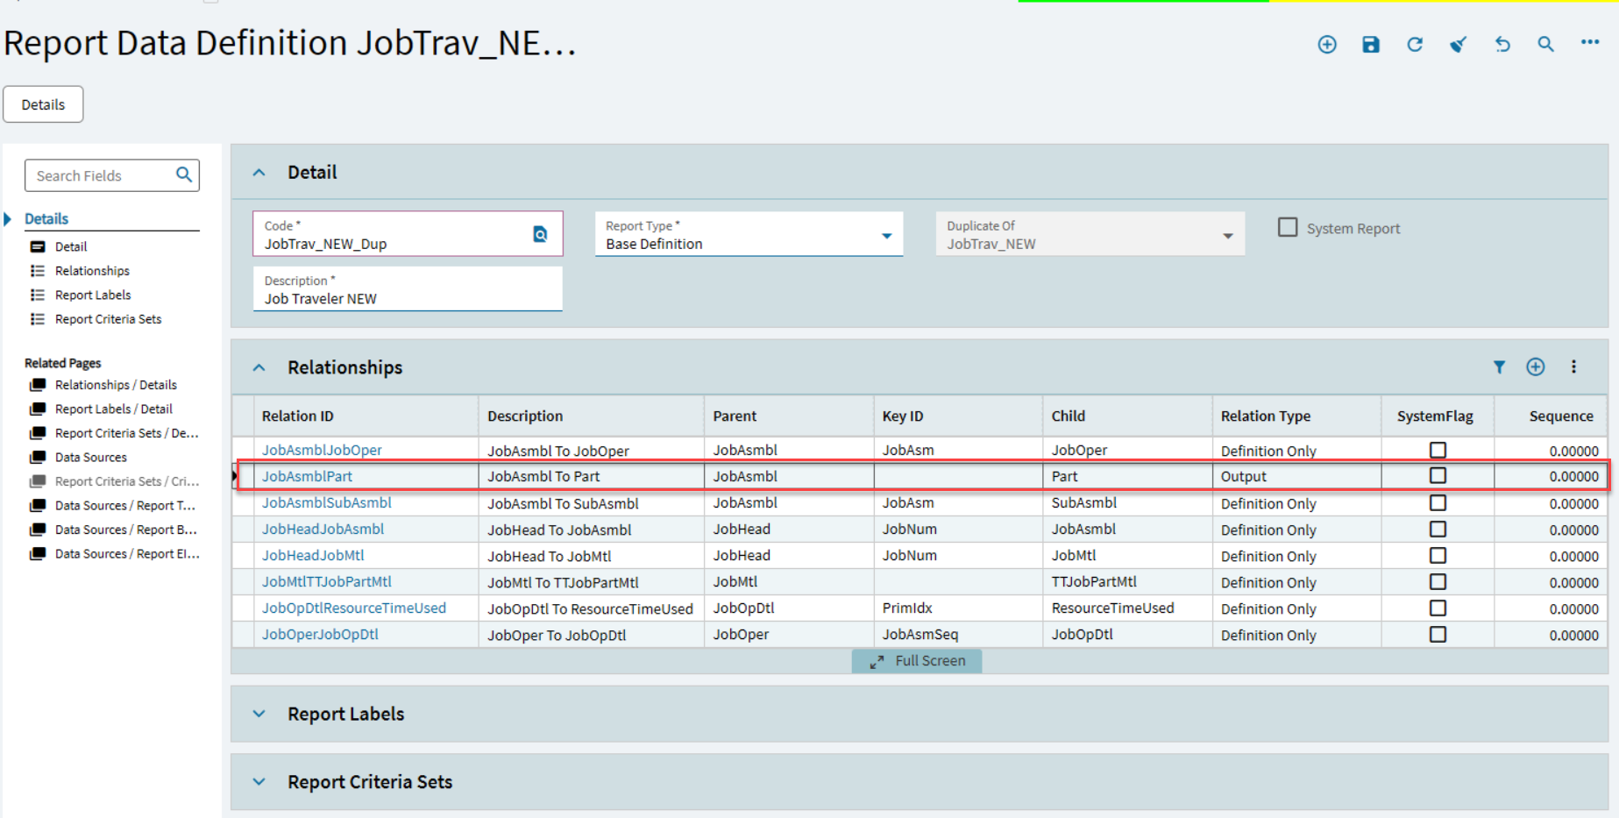This screenshot has height=818, width=1619.
Task: Open Data Sources related page
Action: pyautogui.click(x=91, y=458)
